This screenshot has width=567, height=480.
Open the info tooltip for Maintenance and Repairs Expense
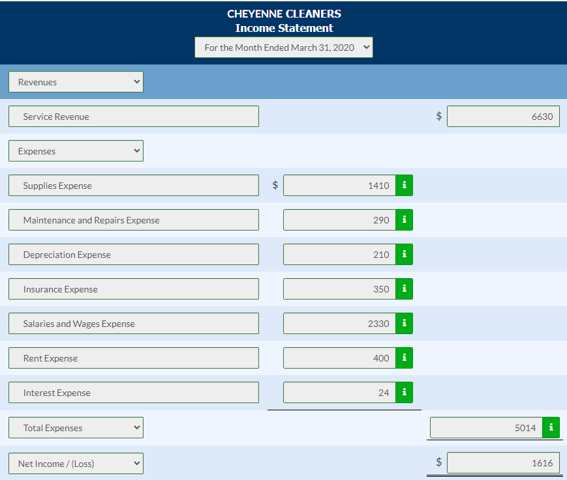click(404, 219)
